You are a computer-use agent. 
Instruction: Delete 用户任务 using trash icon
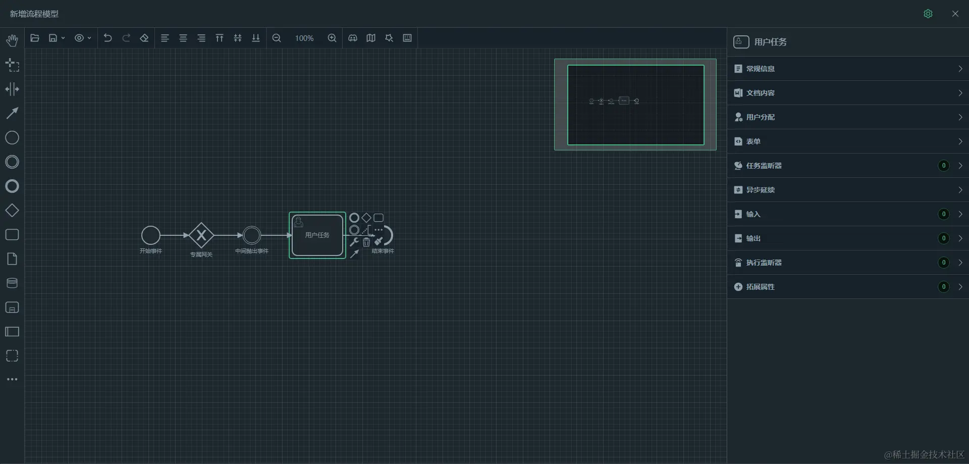click(366, 242)
